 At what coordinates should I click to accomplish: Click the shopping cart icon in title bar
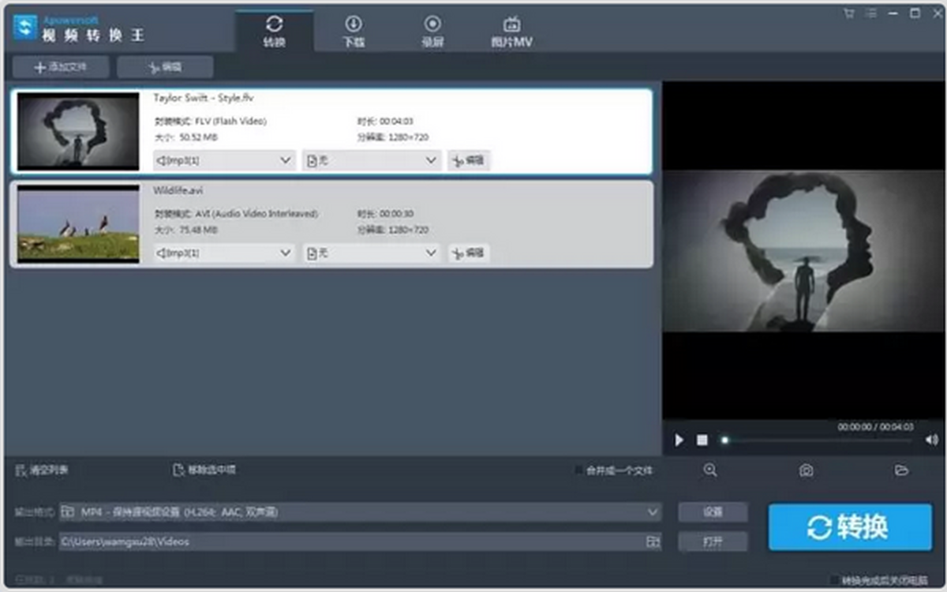[x=849, y=13]
